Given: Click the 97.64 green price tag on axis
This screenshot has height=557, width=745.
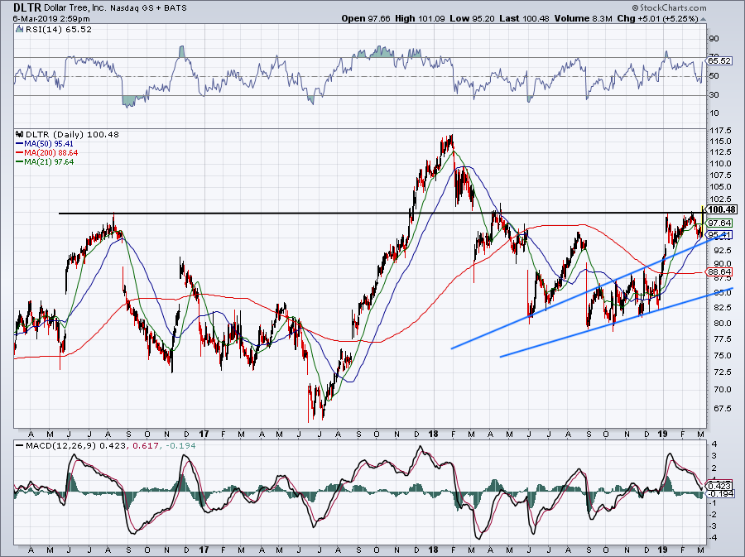Looking at the screenshot, I should point(719,223).
